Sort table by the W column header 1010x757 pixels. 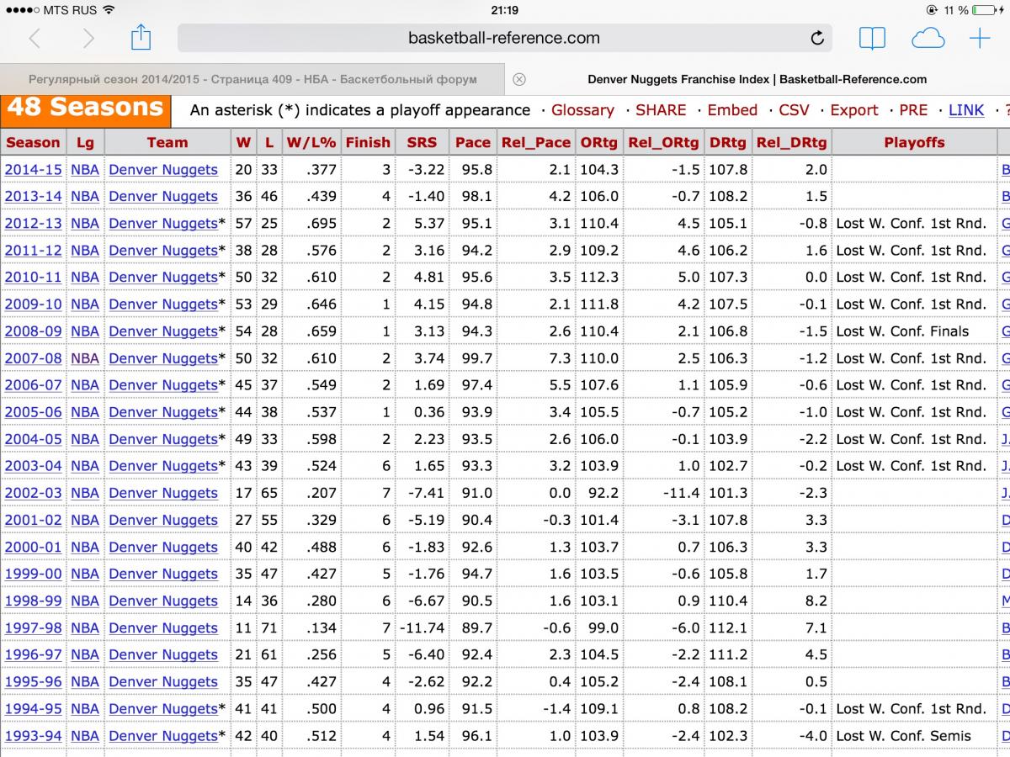tap(243, 142)
